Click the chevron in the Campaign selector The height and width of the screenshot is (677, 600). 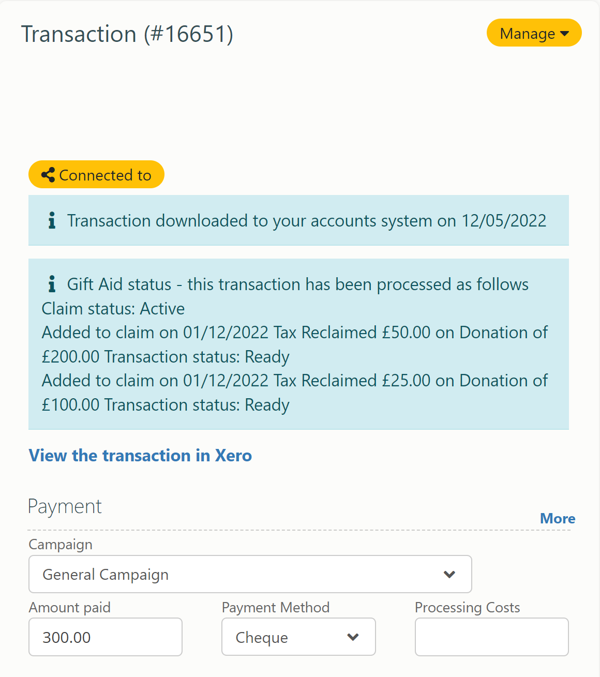coord(449,575)
